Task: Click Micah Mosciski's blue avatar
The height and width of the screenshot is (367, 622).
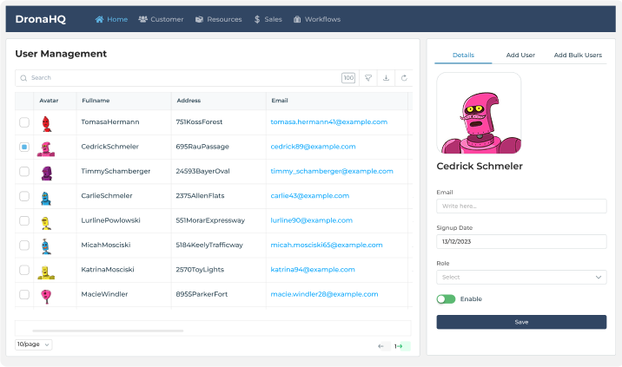Action: coord(46,246)
